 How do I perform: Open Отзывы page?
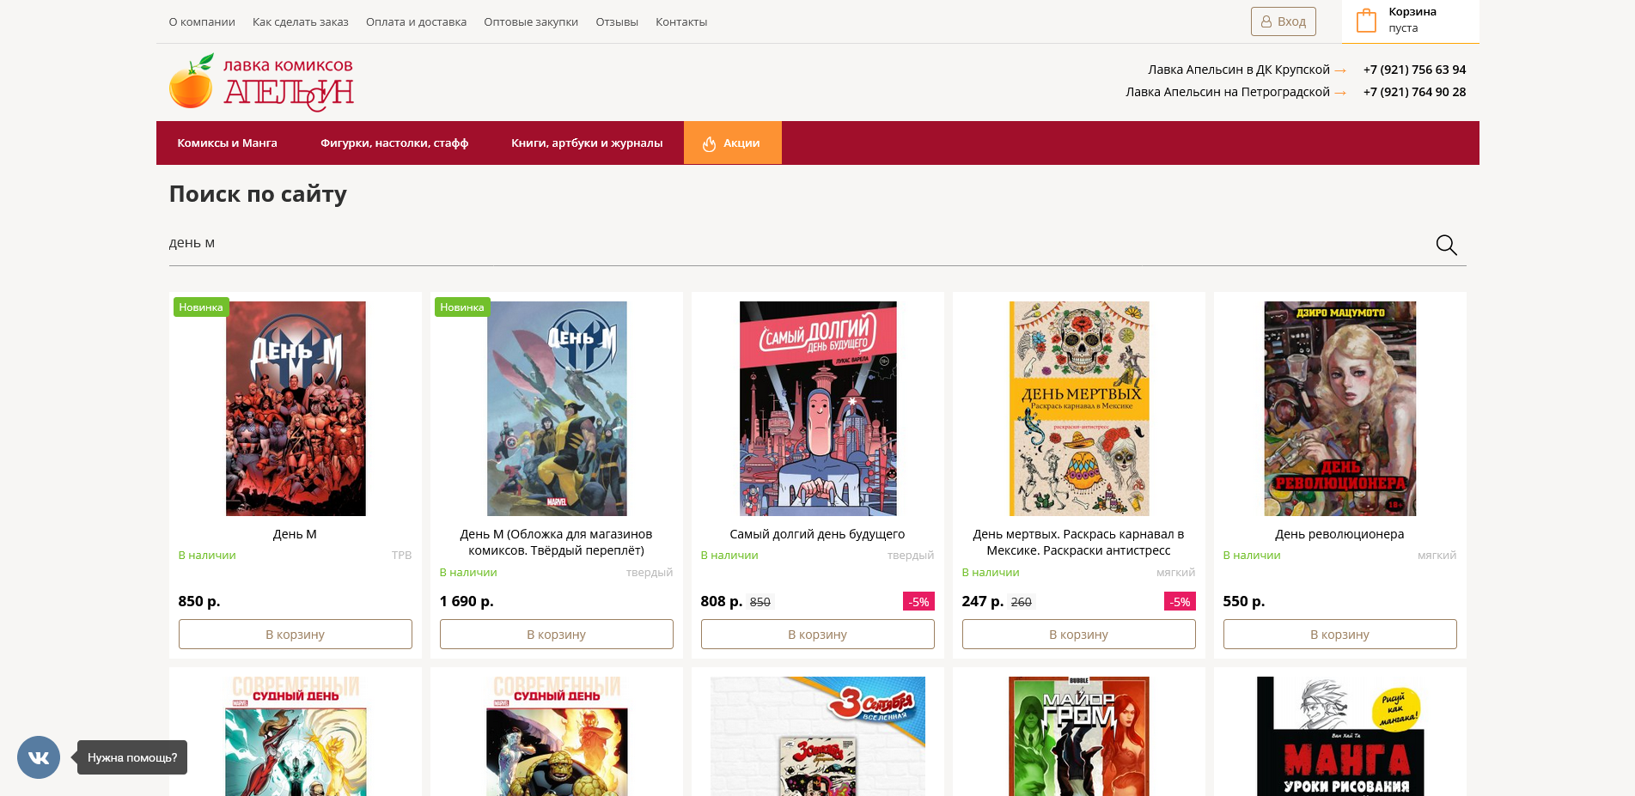tap(617, 22)
